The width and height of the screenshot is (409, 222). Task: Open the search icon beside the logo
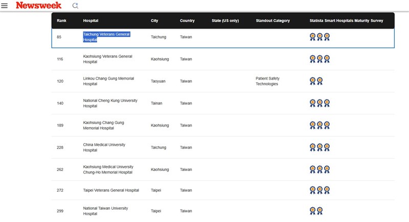tap(75, 6)
